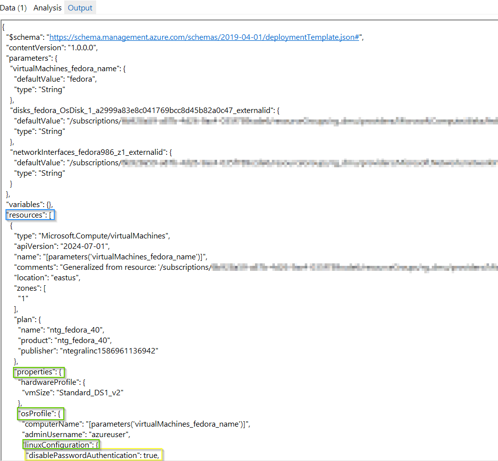The height and width of the screenshot is (461, 498).
Task: Click the "parameters": { line
Action: [32, 58]
